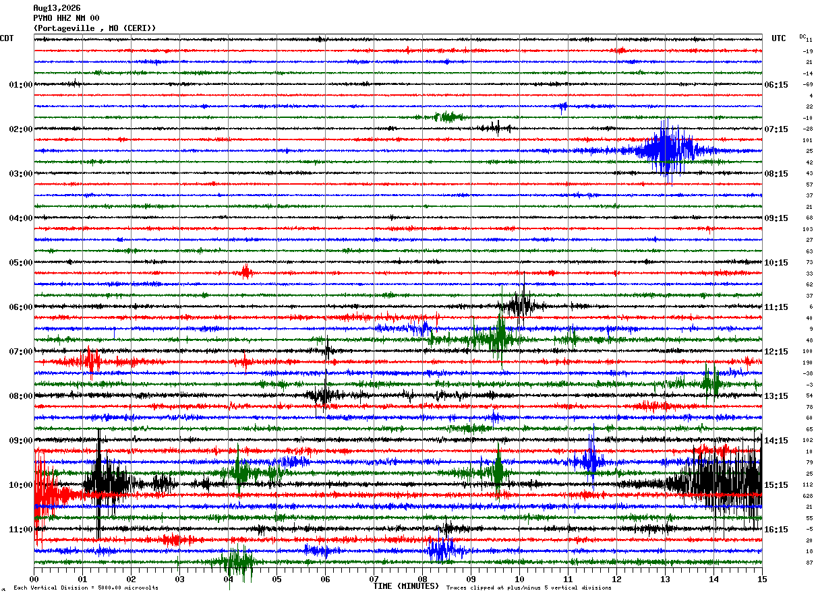The height and width of the screenshot is (597, 816).
Task: Click the Aug13,2026 date header
Action: click(57, 8)
